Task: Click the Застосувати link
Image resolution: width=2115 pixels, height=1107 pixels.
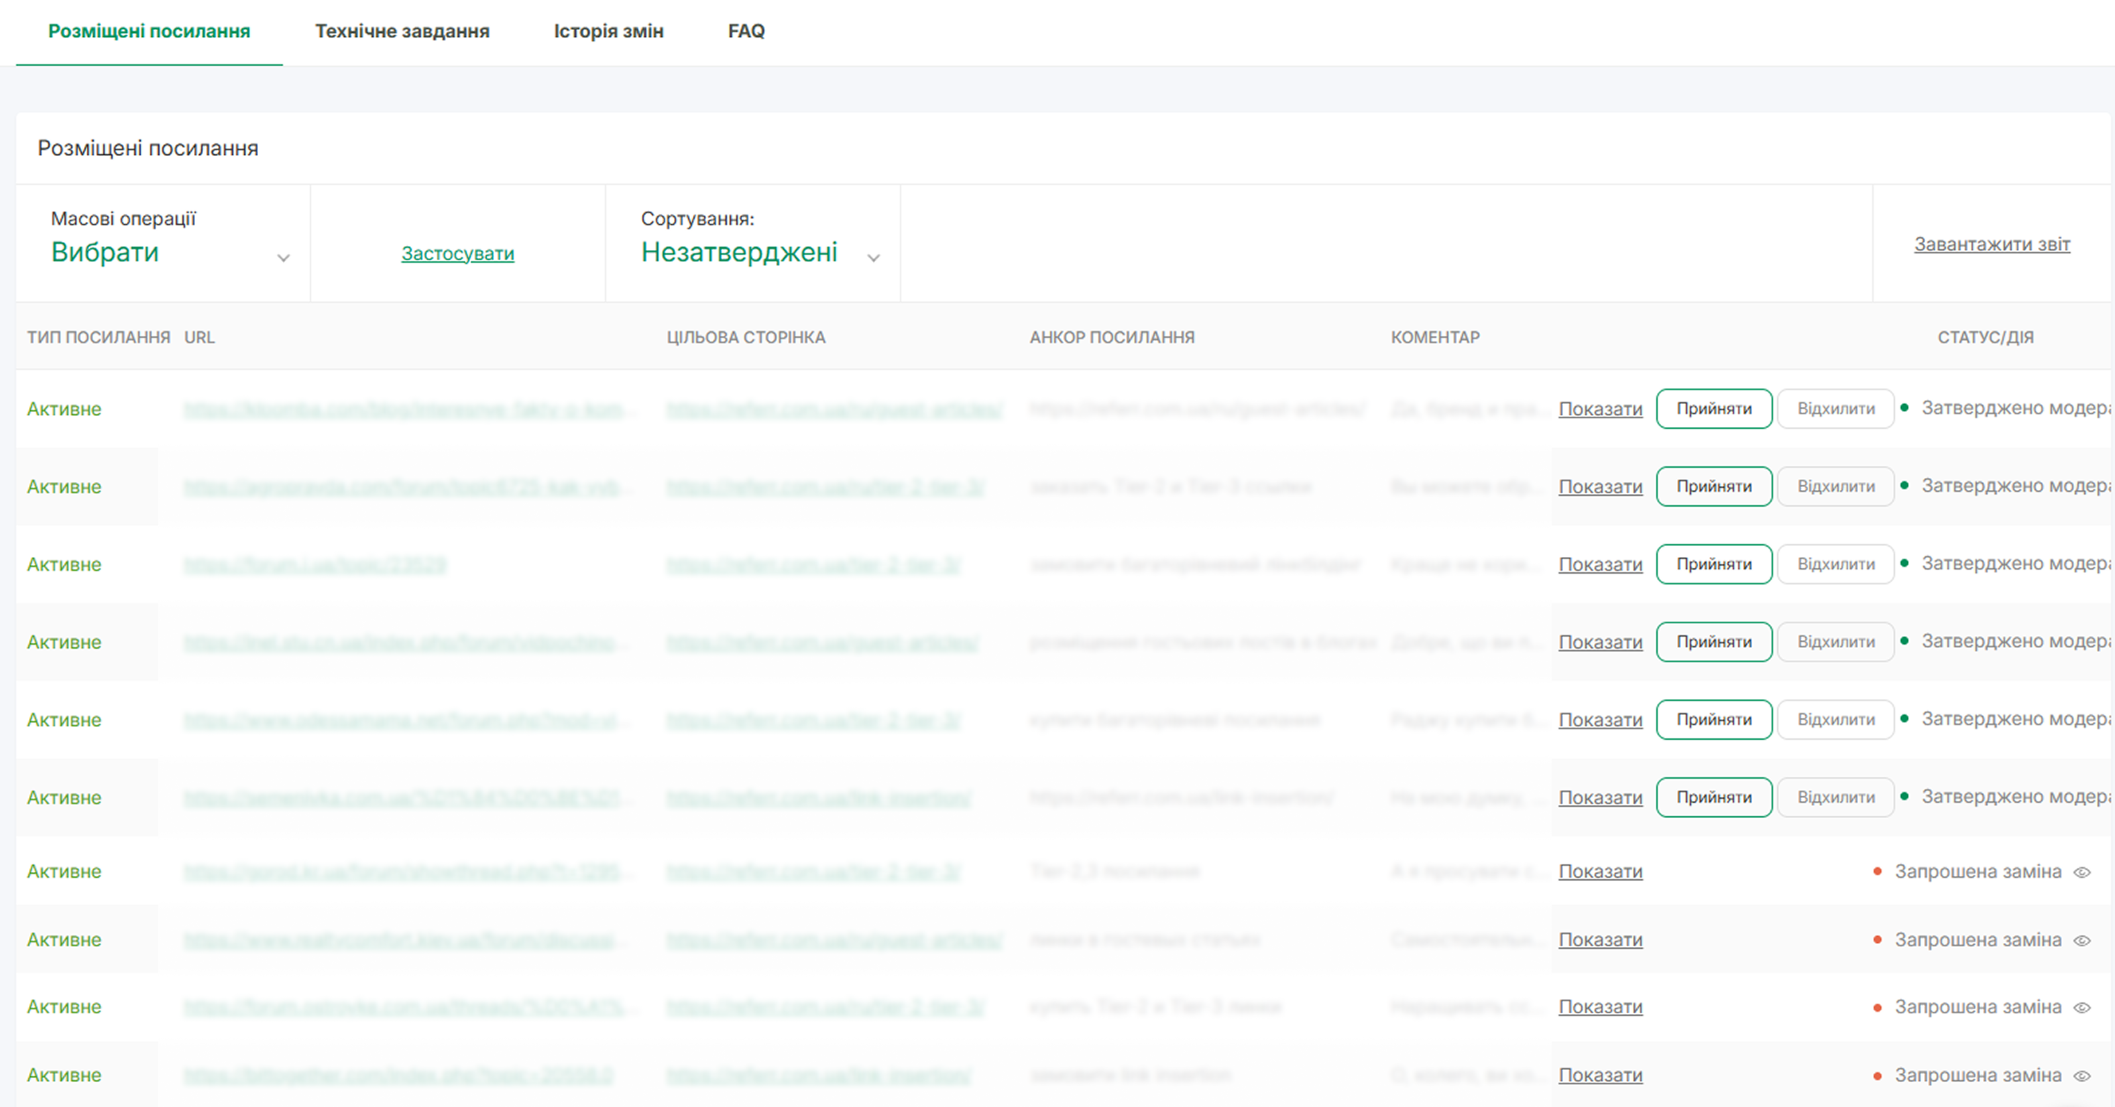Action: point(457,253)
